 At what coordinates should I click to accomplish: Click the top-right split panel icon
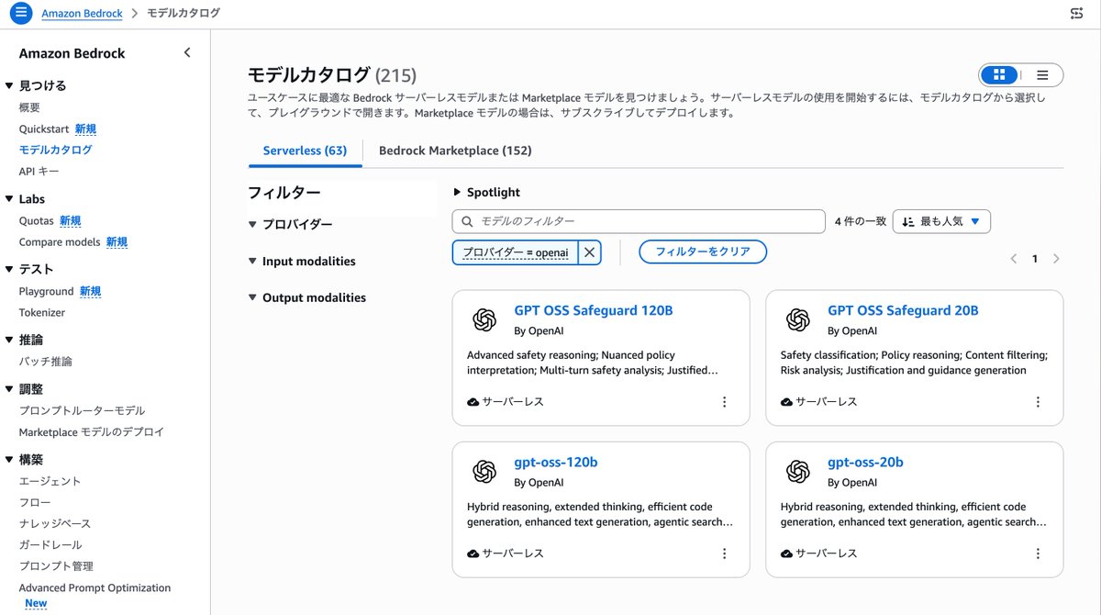(x=1076, y=14)
